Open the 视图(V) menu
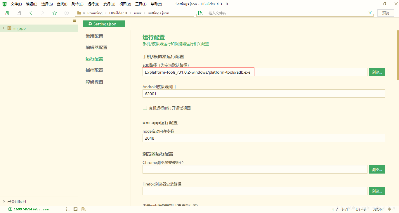This screenshot has width=399, height=213. pyautogui.click(x=125, y=4)
